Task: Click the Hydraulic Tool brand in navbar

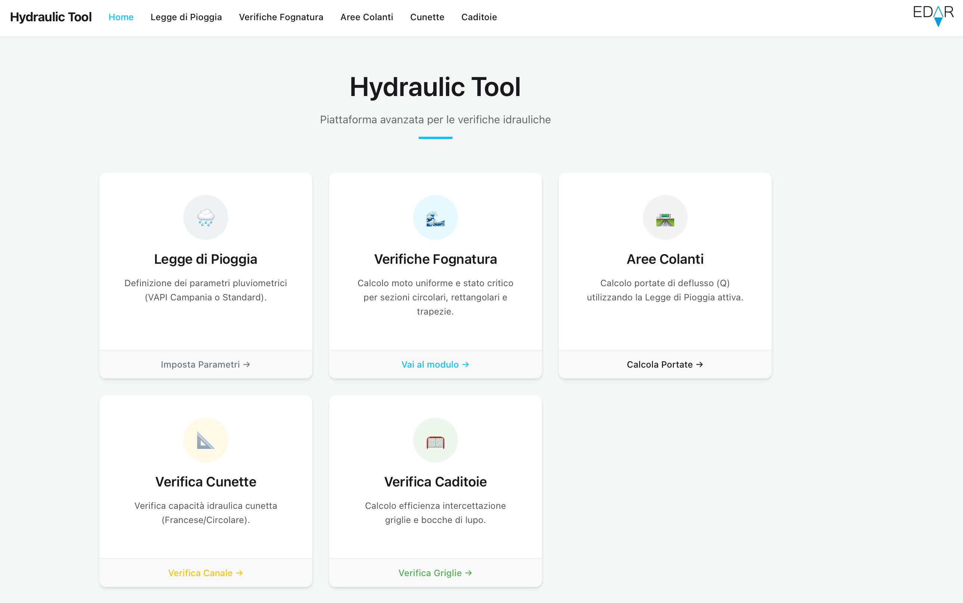Action: tap(51, 17)
